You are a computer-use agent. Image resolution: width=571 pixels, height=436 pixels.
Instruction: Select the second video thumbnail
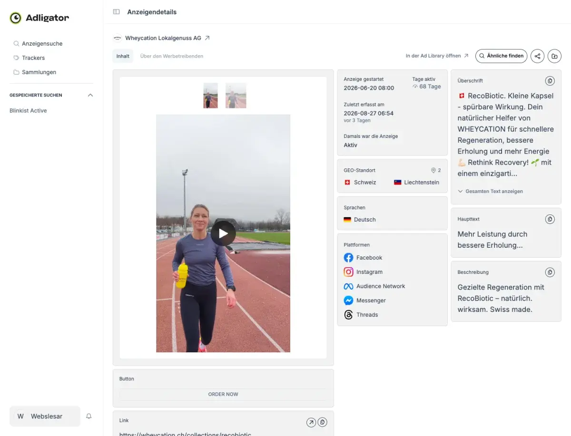236,96
